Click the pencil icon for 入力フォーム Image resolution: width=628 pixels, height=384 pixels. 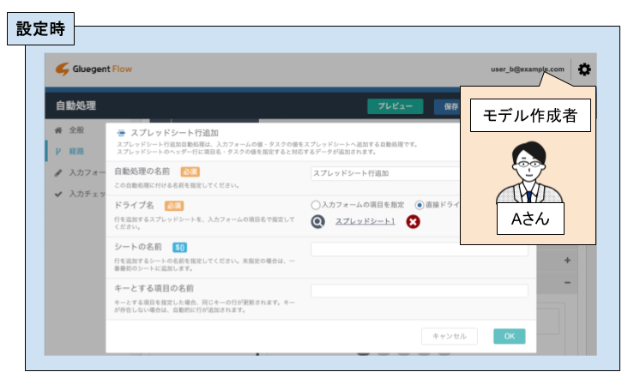pos(58,172)
